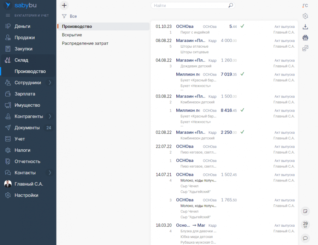Expand the Контрагенты chevron arrow
The height and width of the screenshot is (245, 318).
pos(50,116)
